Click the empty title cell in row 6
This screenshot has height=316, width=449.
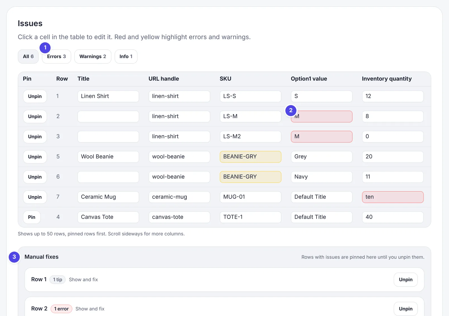(x=108, y=177)
